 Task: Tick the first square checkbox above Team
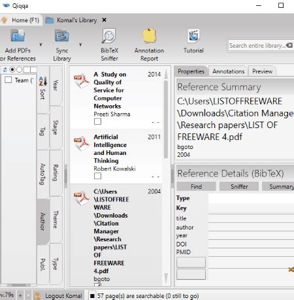pos(27,70)
